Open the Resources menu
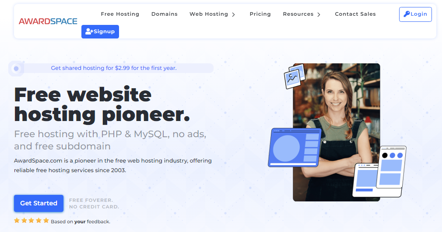This screenshot has height=232, width=442. (x=298, y=14)
